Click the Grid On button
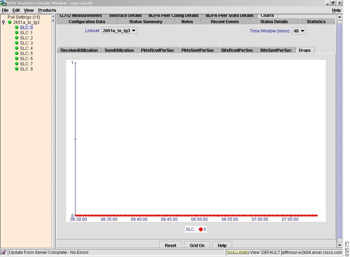Viewport: 350px width, 257px height. [x=197, y=245]
